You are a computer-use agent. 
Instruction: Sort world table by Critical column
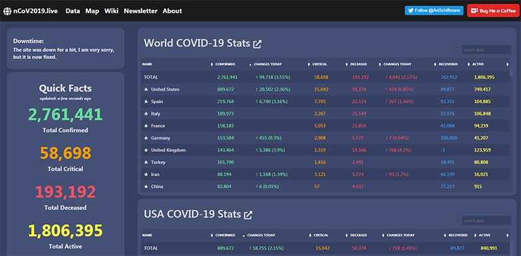pyautogui.click(x=319, y=64)
